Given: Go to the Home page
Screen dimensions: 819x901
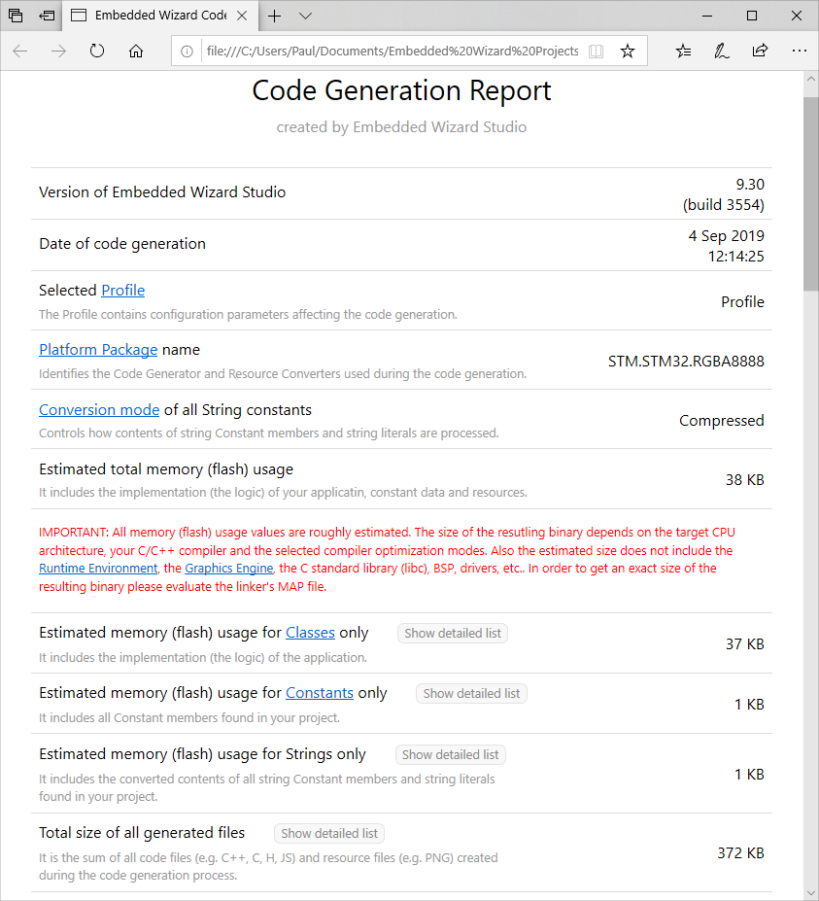Looking at the screenshot, I should [136, 51].
